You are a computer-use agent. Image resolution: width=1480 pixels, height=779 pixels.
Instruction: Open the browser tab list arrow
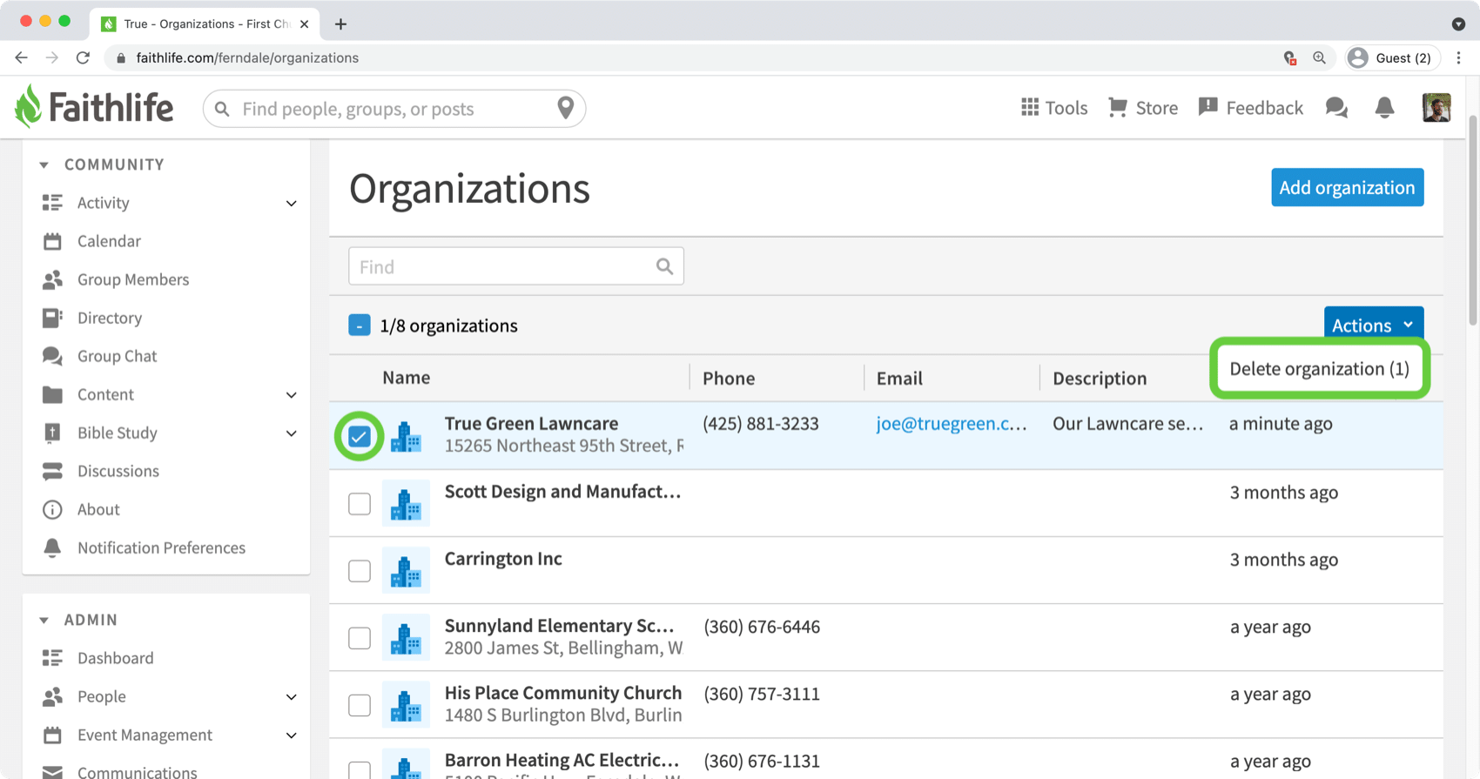1458,24
